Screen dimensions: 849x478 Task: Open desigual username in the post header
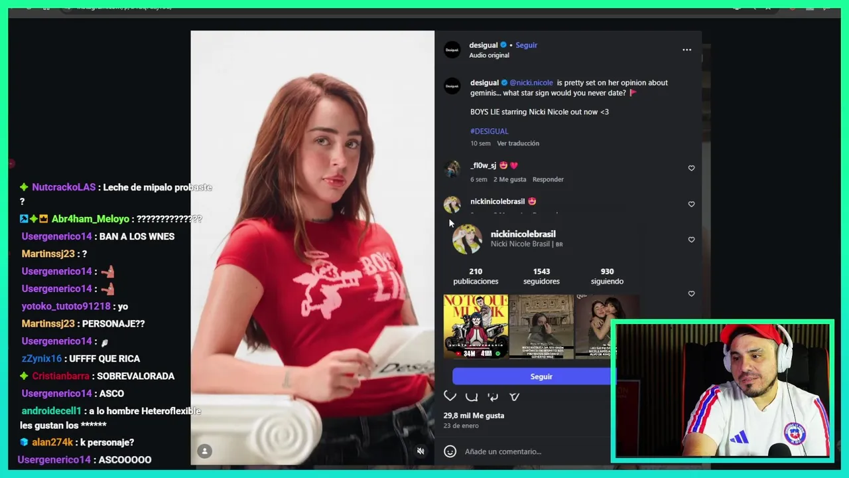484,45
